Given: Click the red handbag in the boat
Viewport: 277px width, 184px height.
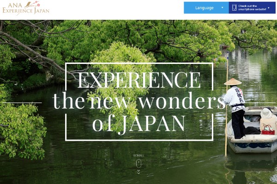Looking at the screenshot, I should pyautogui.click(x=268, y=130).
